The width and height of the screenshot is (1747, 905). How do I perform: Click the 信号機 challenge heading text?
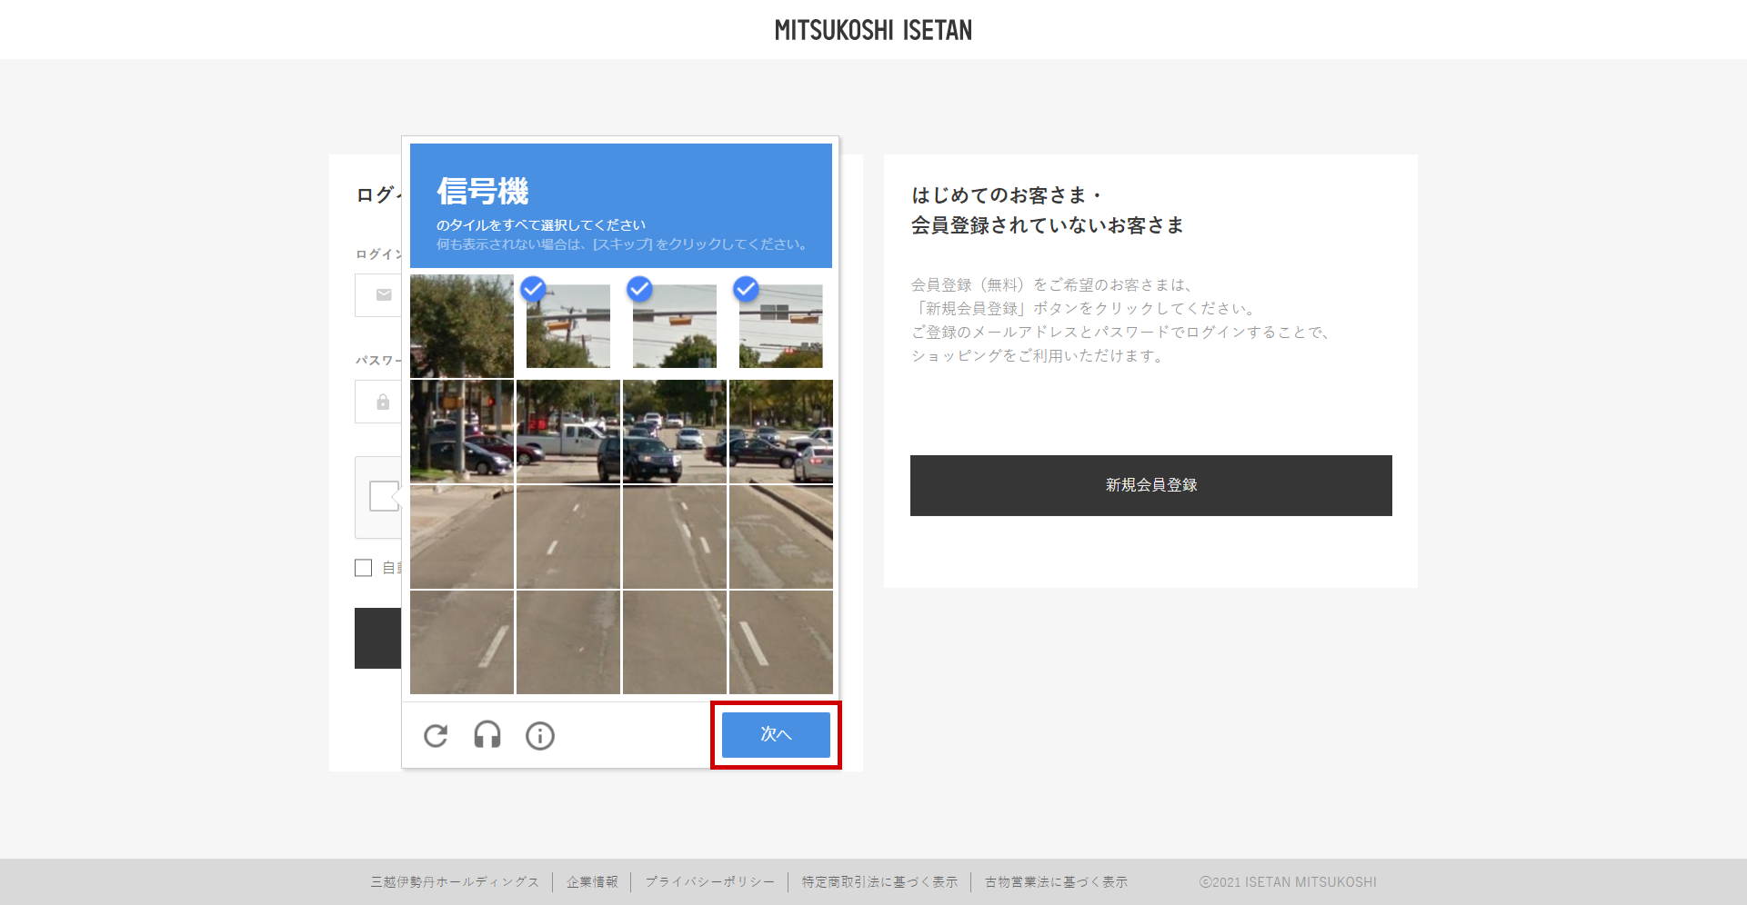483,191
